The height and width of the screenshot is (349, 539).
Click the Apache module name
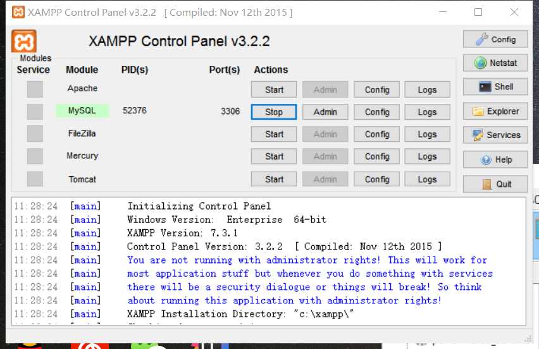point(82,89)
